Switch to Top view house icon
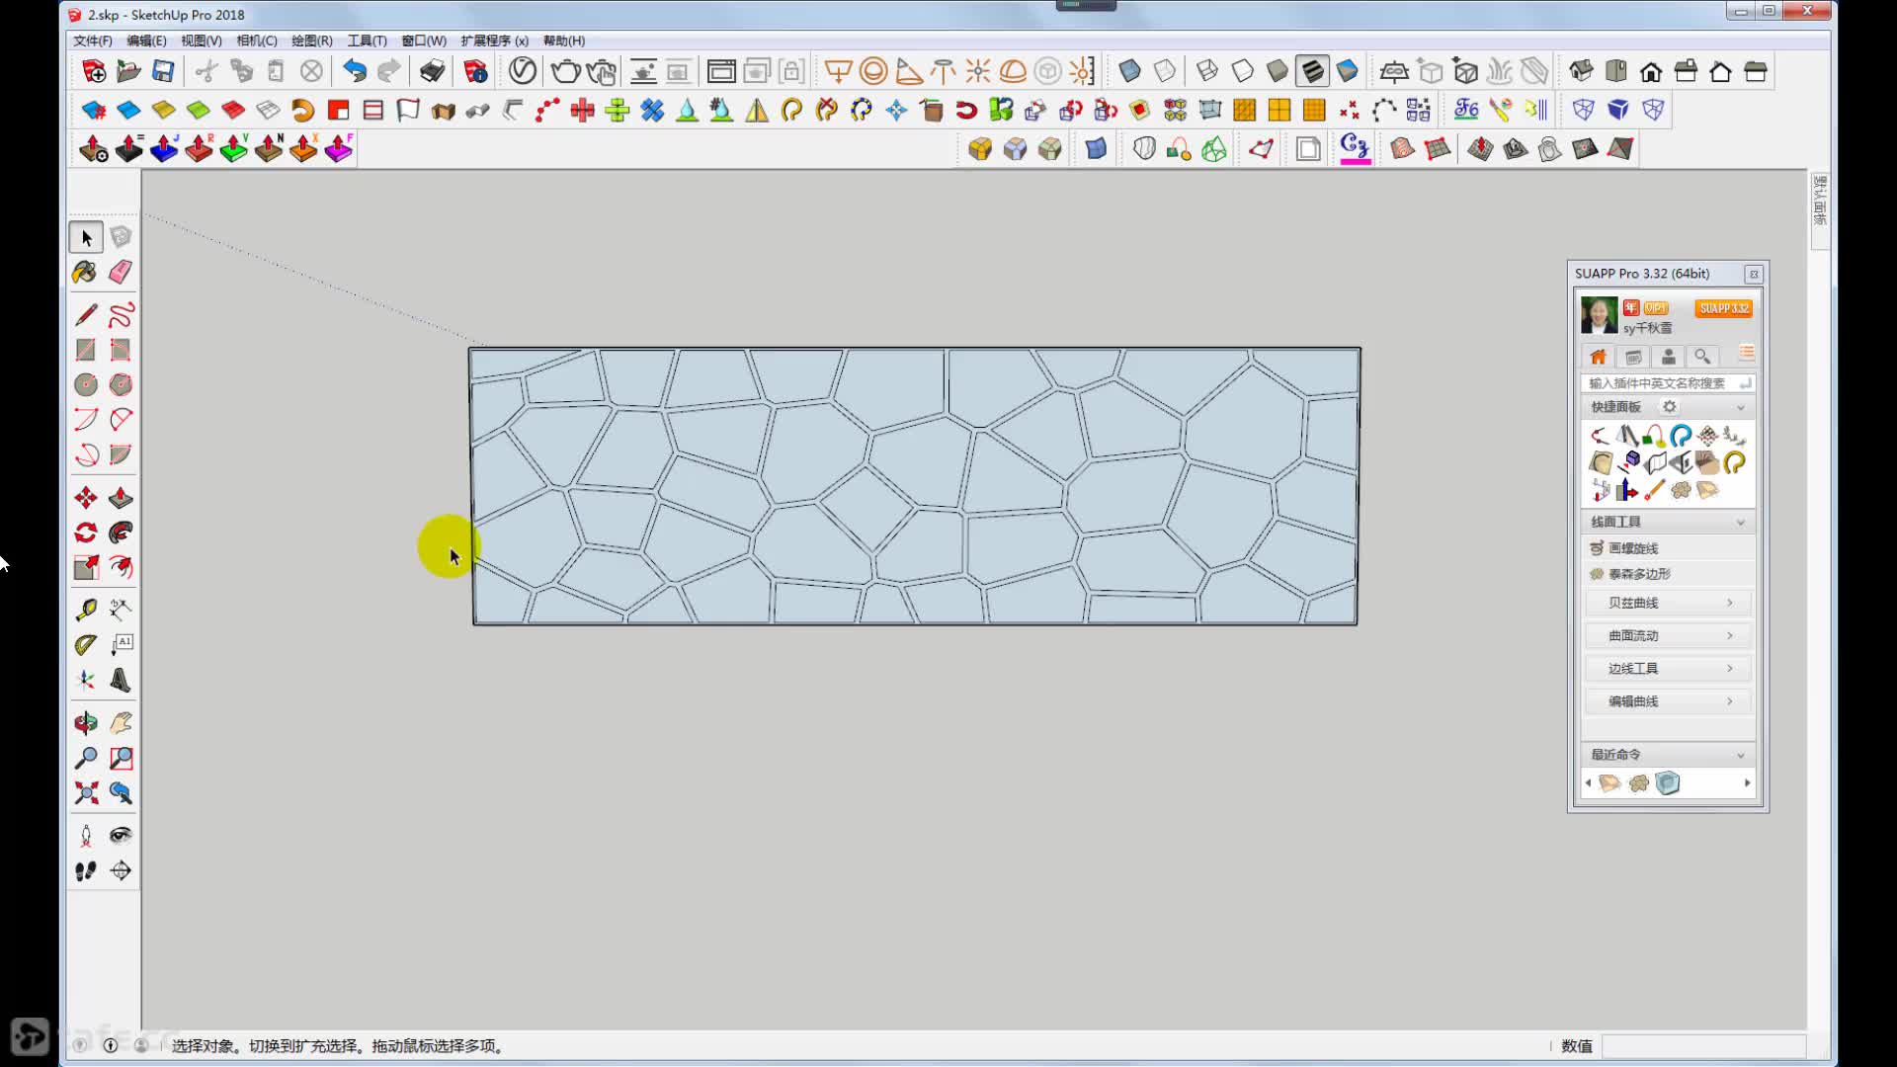 coord(1615,71)
